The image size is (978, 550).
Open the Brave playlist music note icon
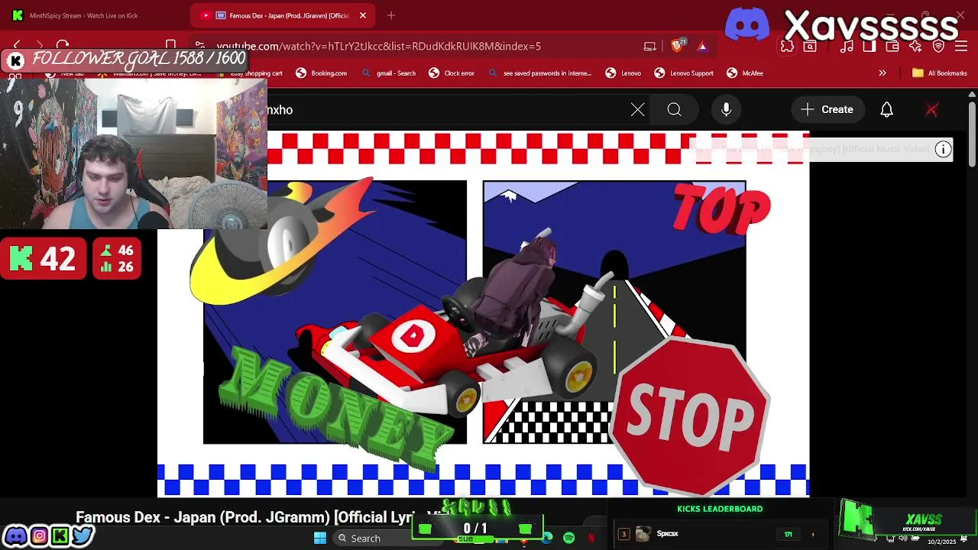click(847, 47)
